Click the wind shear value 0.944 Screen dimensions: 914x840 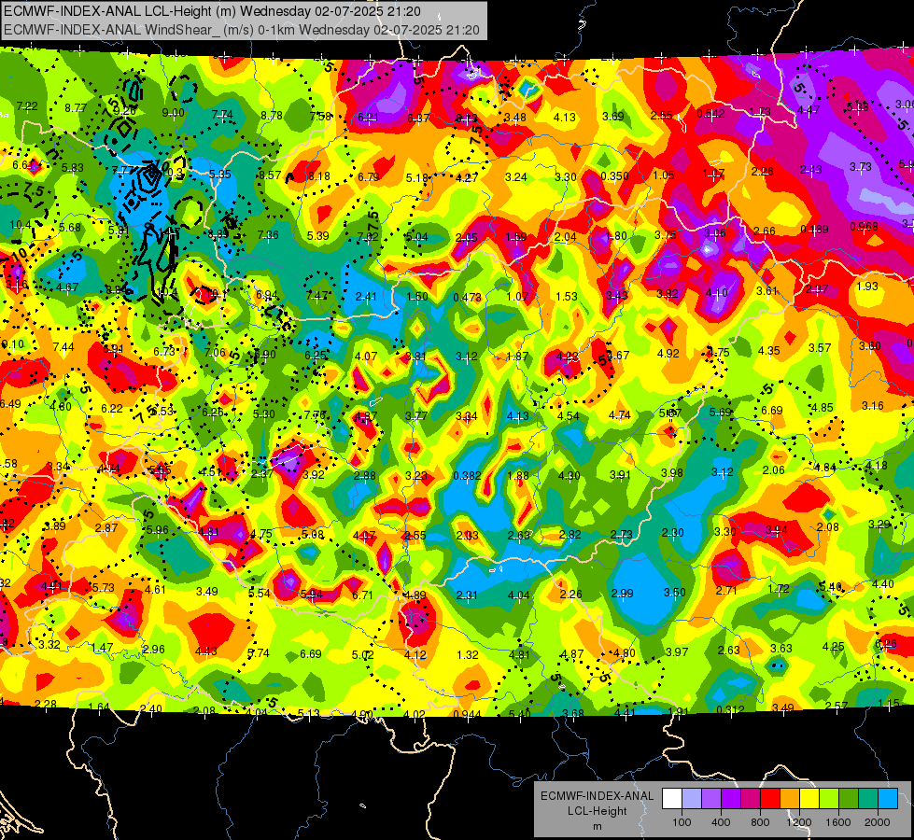pos(468,715)
